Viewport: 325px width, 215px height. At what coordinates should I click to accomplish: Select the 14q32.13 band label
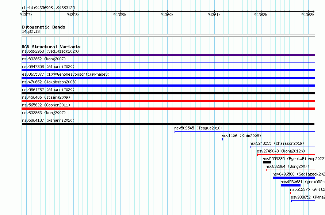[31, 31]
